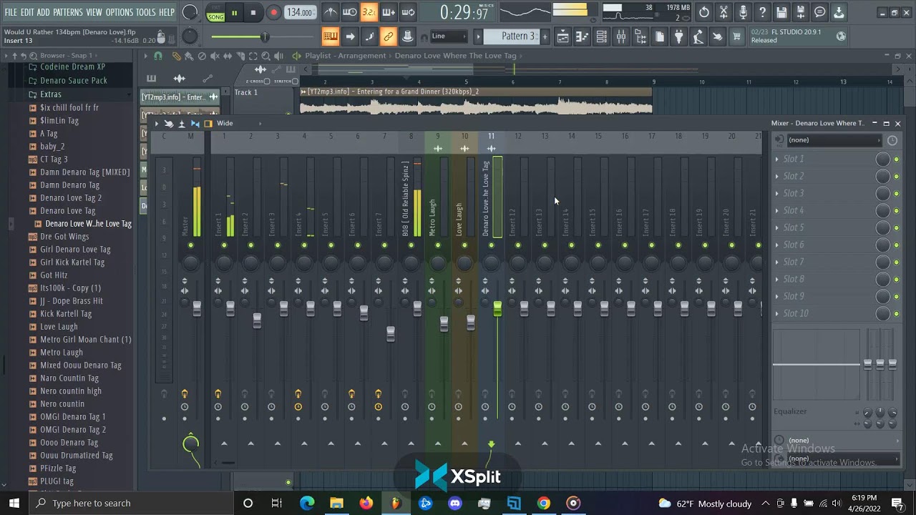Click the metronome icon
916x515 pixels.
click(x=330, y=12)
